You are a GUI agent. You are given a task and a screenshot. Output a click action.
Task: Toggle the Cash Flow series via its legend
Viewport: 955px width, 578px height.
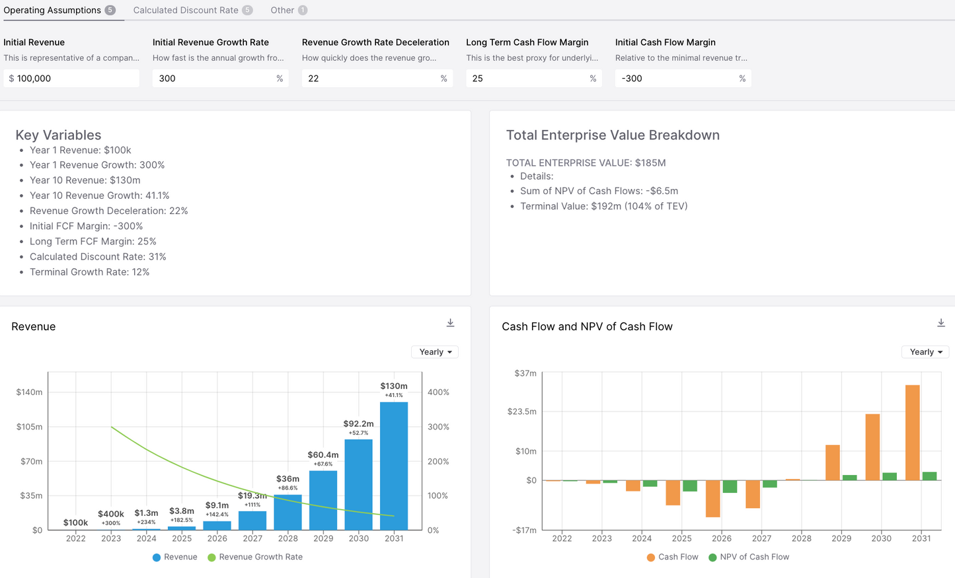point(672,557)
